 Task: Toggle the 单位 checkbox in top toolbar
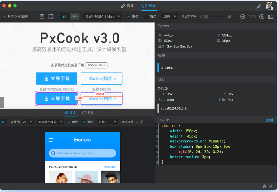[128, 17]
